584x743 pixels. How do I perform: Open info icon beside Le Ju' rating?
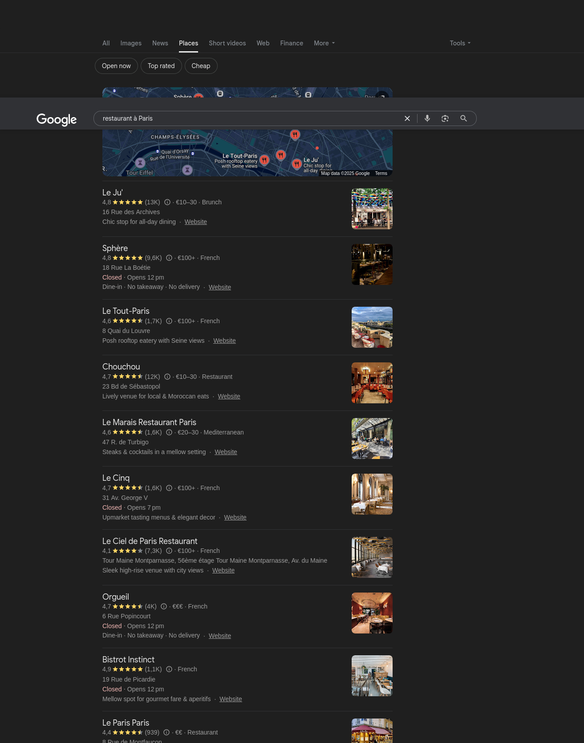(167, 202)
